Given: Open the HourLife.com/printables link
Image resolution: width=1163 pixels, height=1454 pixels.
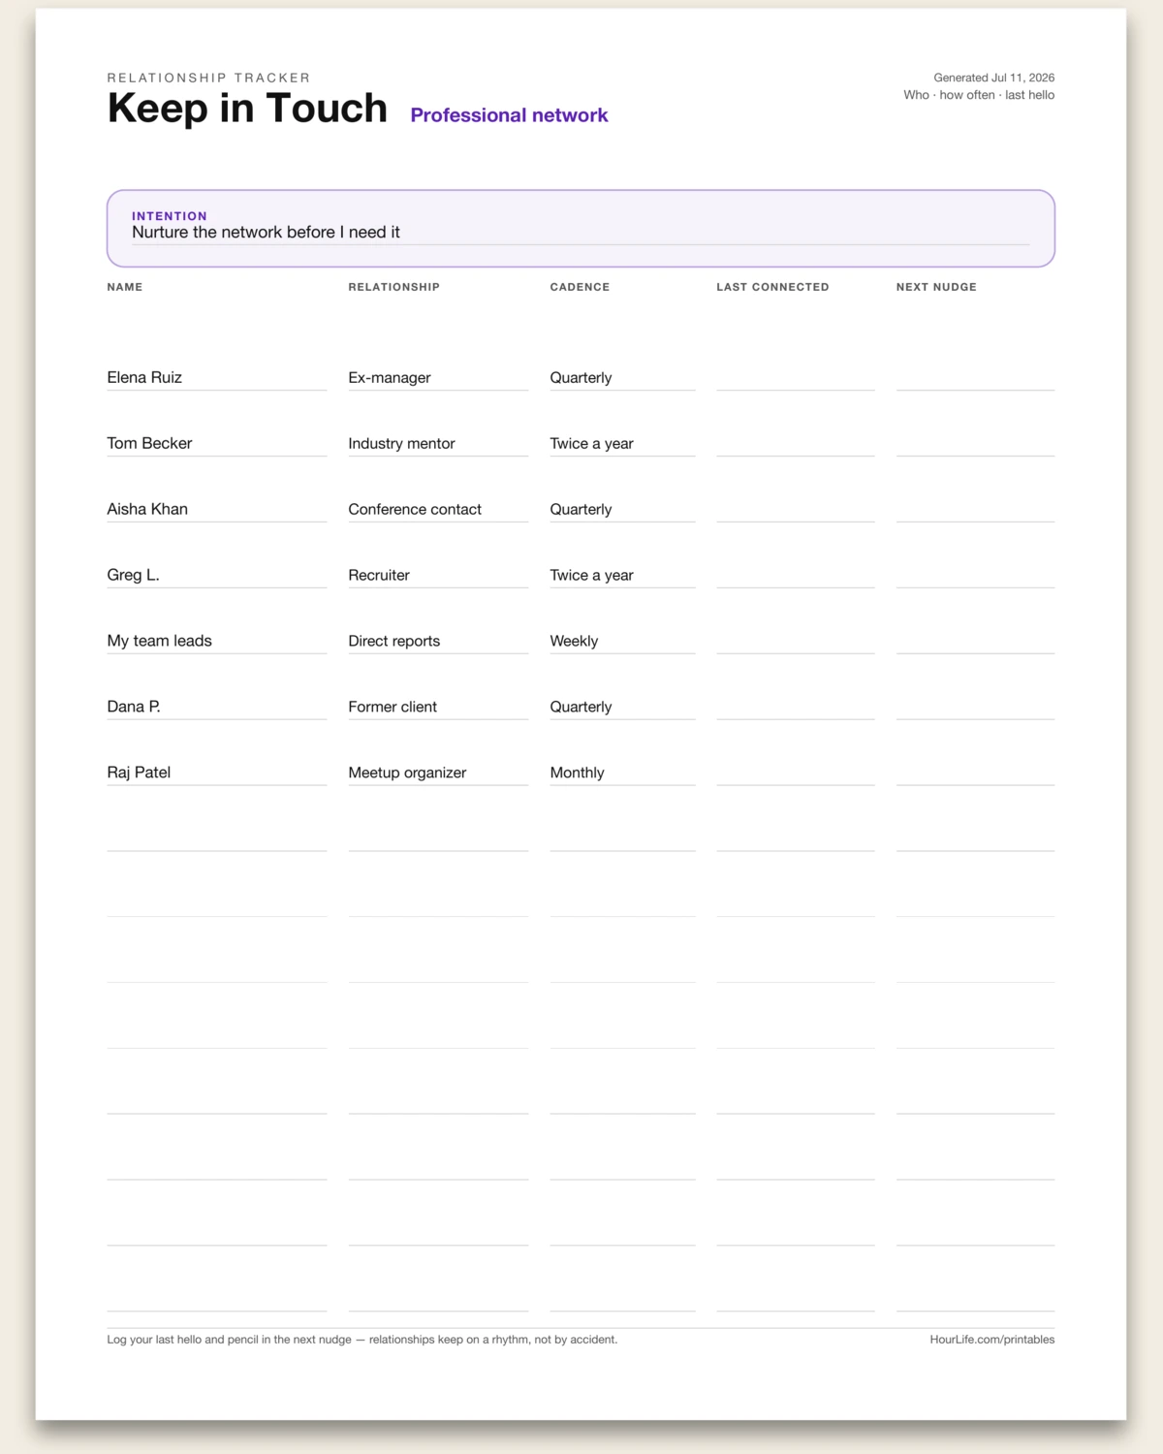Looking at the screenshot, I should (x=992, y=1340).
